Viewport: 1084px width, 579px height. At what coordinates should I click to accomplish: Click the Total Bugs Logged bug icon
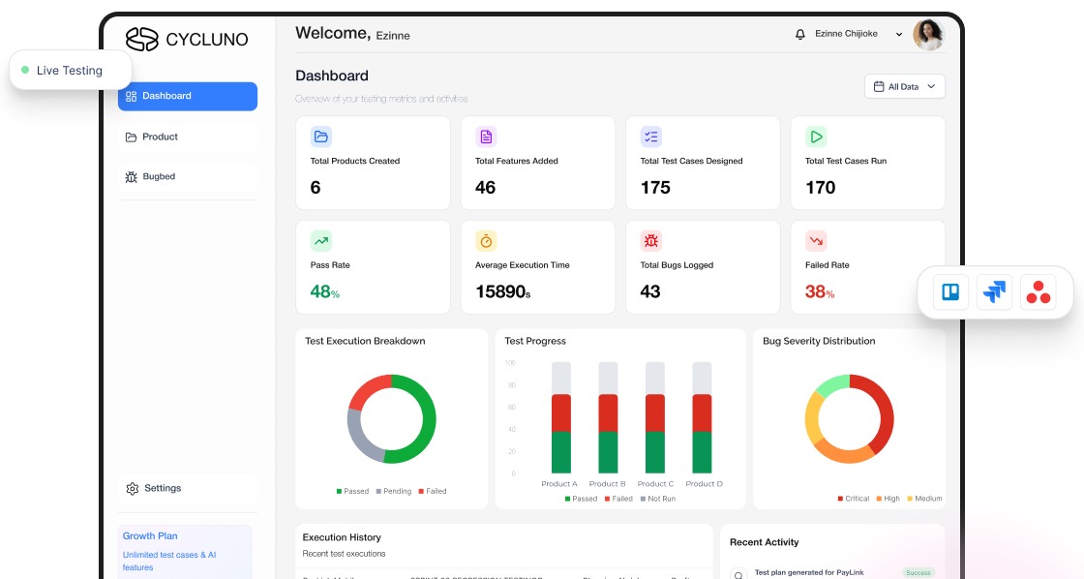coord(651,241)
